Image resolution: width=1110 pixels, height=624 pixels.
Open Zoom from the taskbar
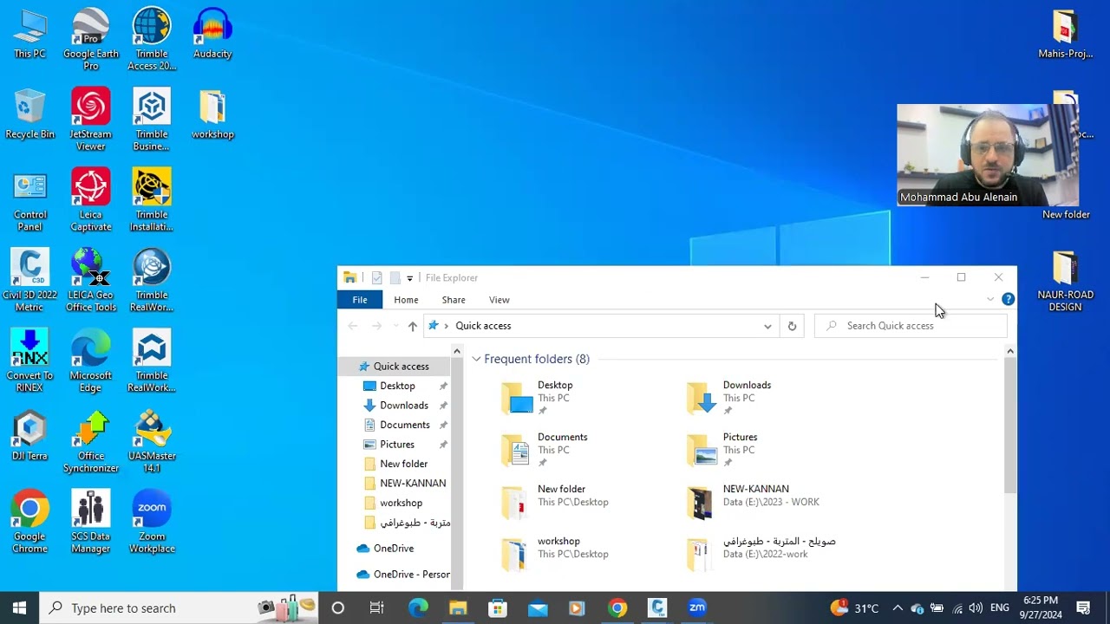pyautogui.click(x=697, y=608)
